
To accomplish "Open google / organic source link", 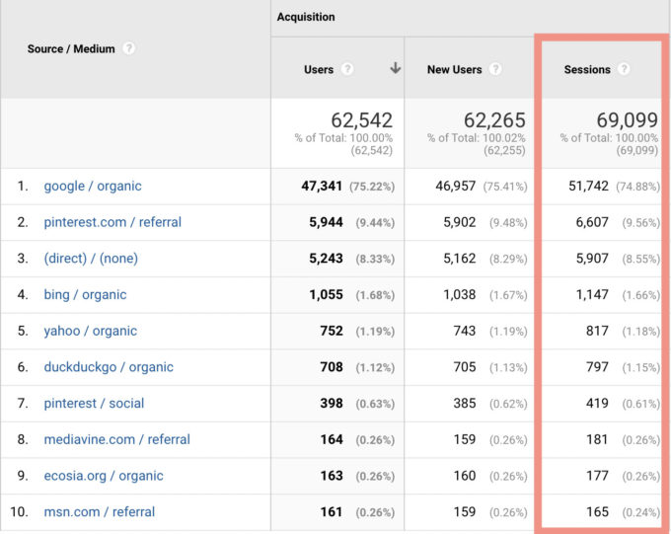I will [93, 186].
